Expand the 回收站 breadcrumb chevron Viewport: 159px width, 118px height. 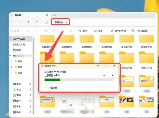(x=66, y=22)
